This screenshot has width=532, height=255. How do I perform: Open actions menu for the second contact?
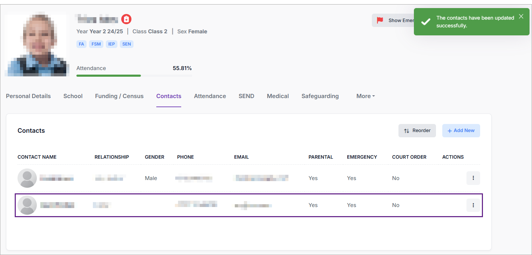coord(473,205)
